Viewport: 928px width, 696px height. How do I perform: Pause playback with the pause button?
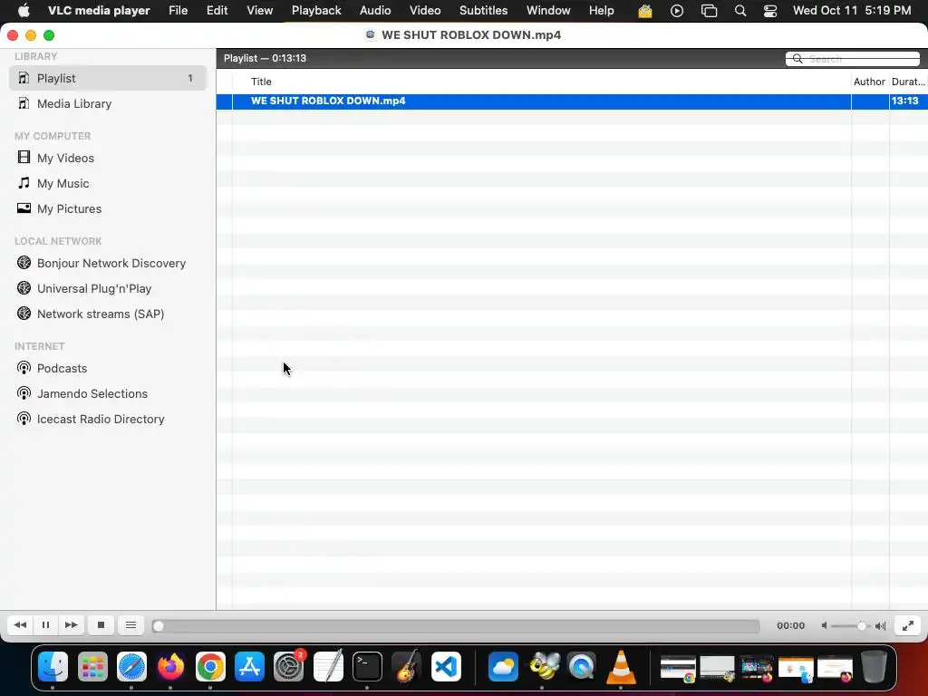point(45,625)
